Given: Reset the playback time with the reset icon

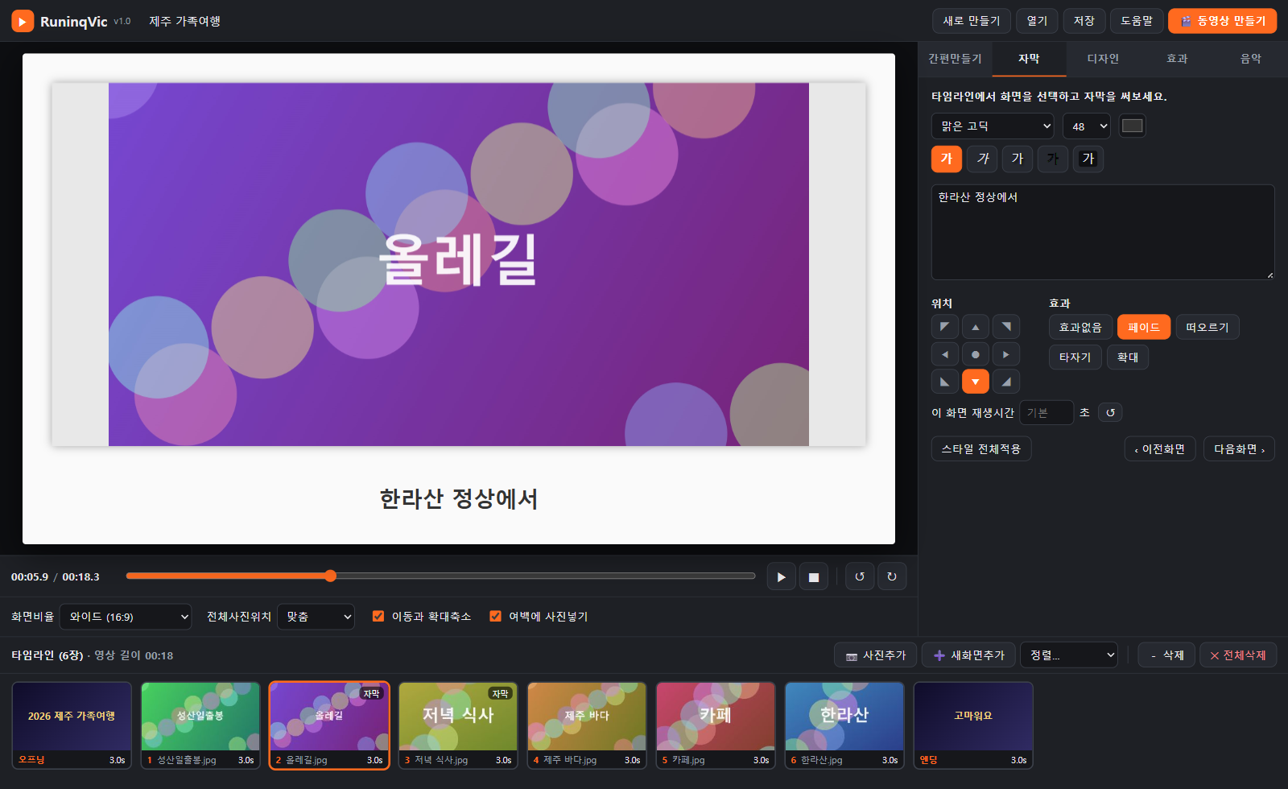Looking at the screenshot, I should tap(1110, 412).
